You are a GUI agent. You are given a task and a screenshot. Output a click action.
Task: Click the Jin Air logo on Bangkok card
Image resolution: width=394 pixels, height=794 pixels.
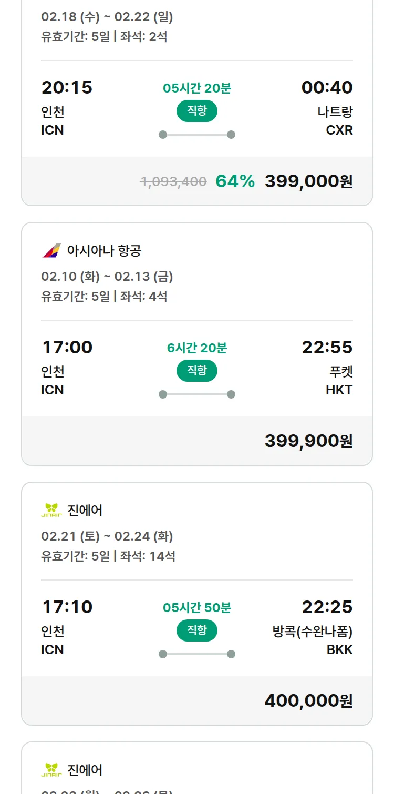(51, 510)
